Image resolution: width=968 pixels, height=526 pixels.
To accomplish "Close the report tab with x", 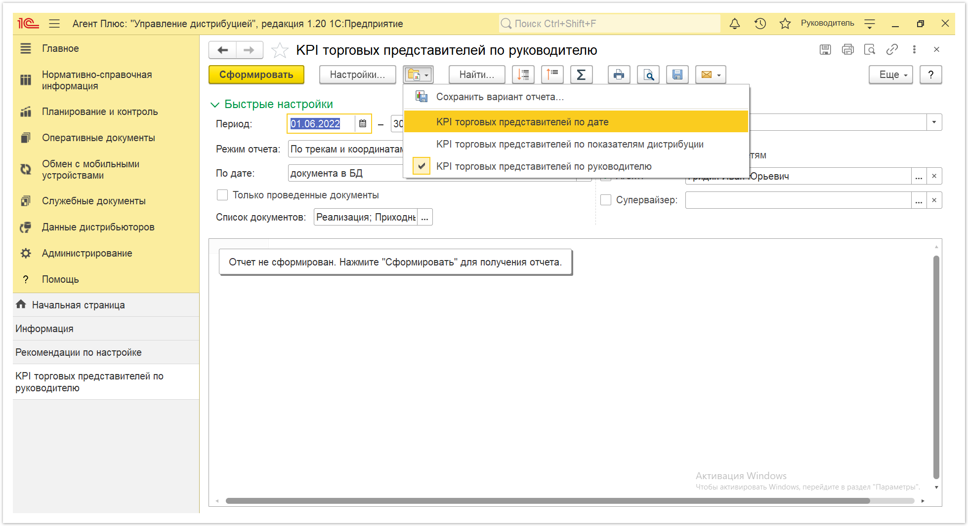I will coord(936,49).
